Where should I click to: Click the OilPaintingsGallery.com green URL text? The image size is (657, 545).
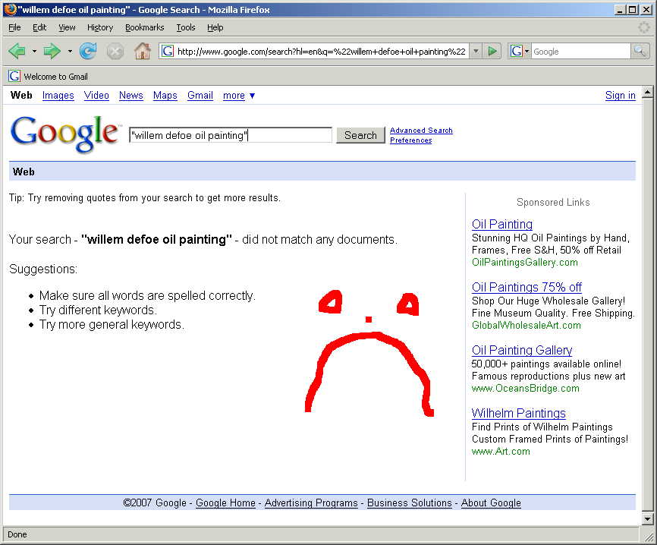[x=524, y=263]
